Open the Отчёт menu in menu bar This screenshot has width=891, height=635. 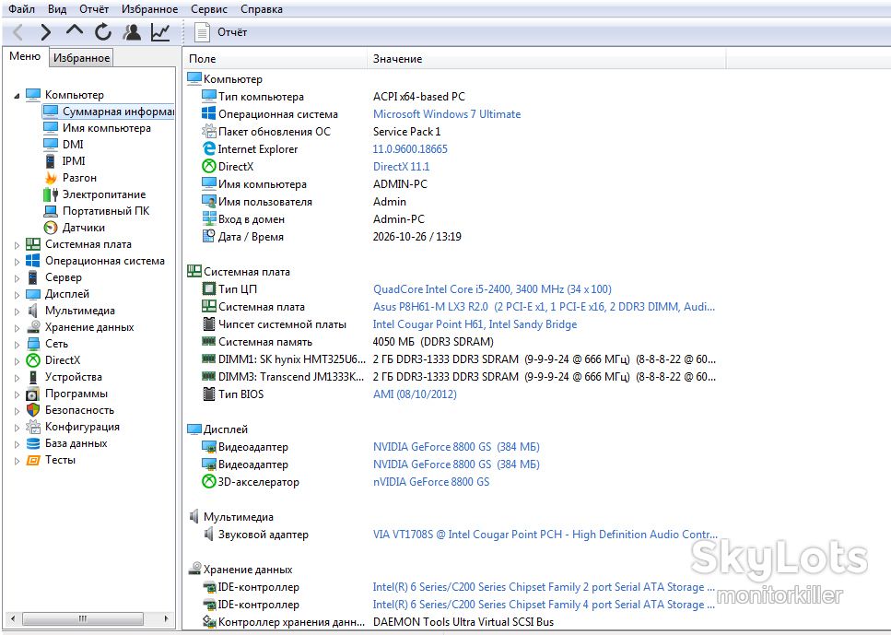tap(94, 9)
